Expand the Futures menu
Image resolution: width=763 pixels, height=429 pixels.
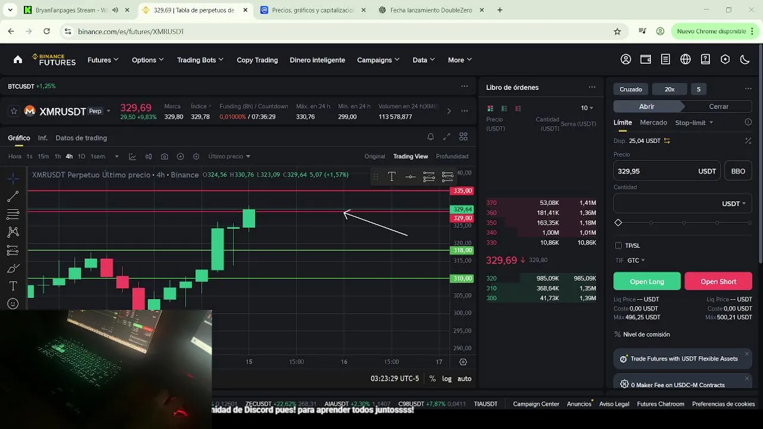click(x=103, y=60)
